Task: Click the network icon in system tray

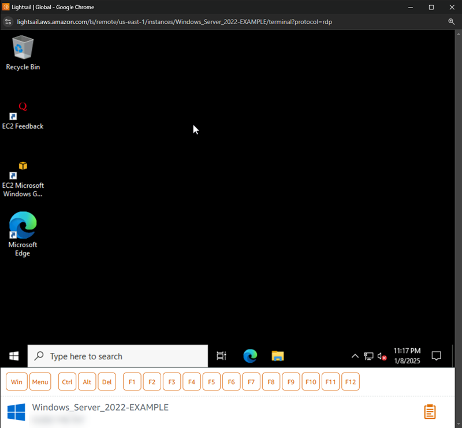Action: (368, 356)
